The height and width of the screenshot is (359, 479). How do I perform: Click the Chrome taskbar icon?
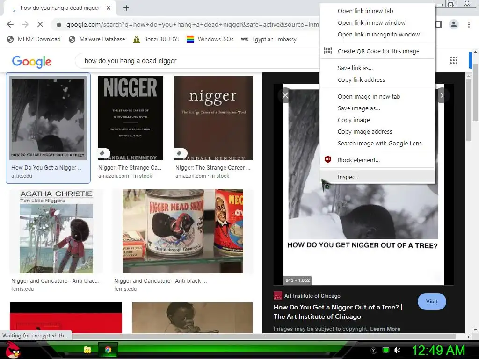pos(108,350)
